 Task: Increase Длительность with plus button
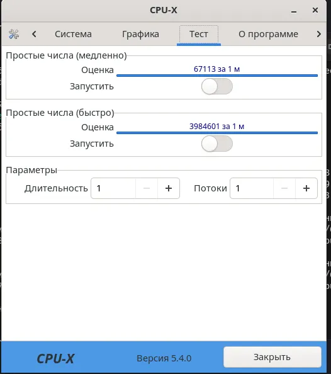[169, 188]
